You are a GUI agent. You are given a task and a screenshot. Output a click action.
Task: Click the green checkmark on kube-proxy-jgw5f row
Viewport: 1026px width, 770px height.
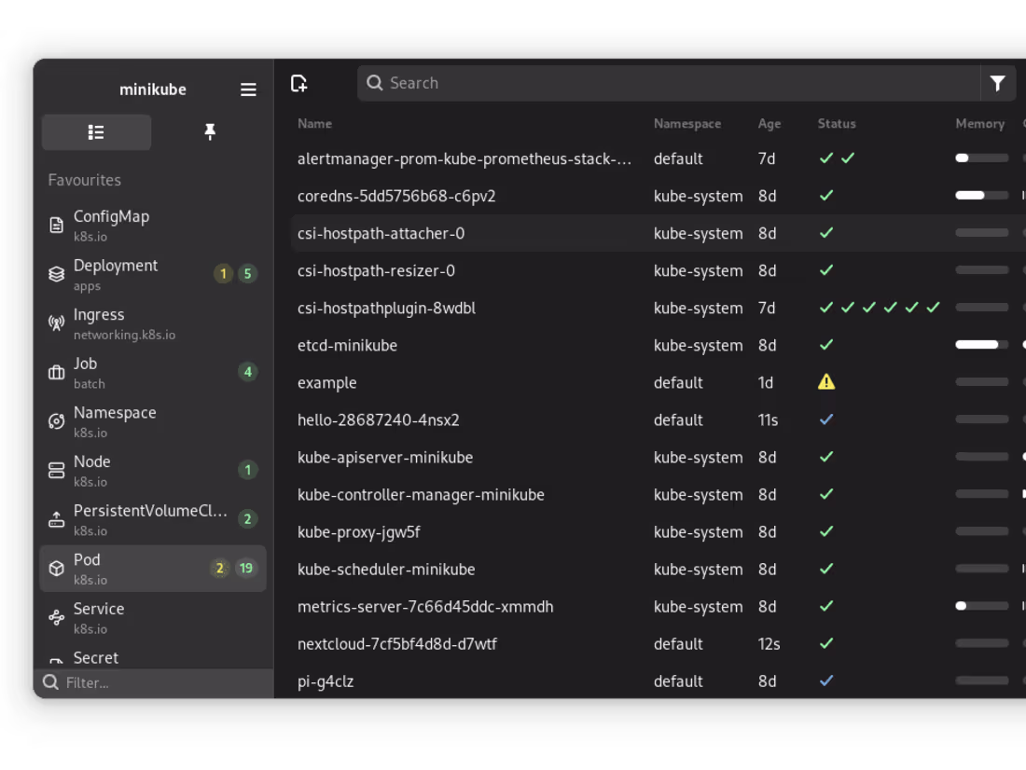tap(825, 531)
